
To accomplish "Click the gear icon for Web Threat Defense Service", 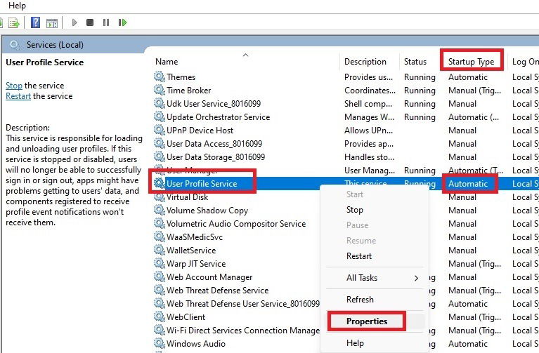I will (159, 290).
